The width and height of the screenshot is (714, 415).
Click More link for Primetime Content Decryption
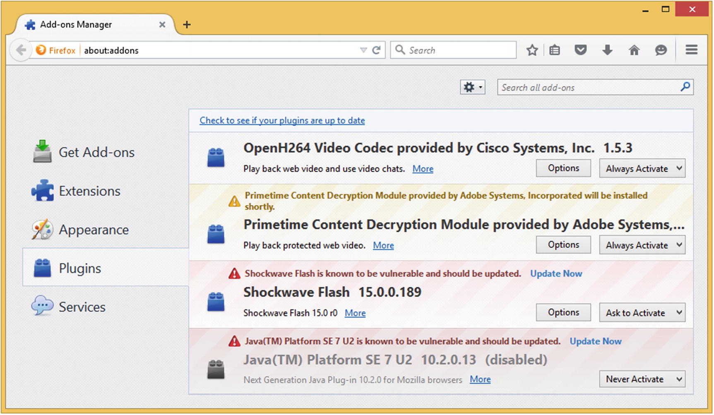tap(383, 246)
